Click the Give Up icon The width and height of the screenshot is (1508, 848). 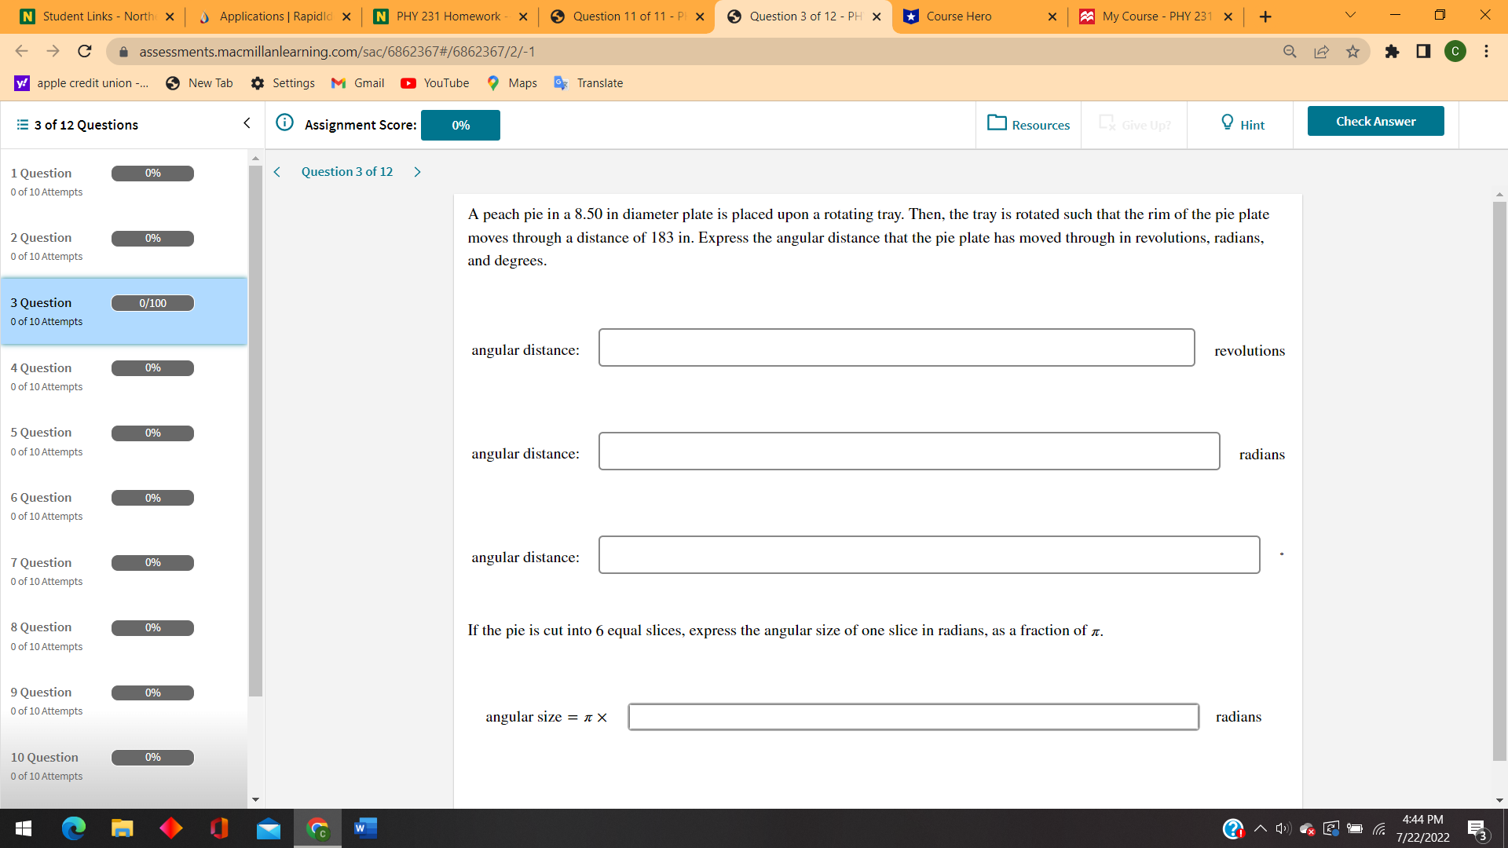tap(1107, 122)
